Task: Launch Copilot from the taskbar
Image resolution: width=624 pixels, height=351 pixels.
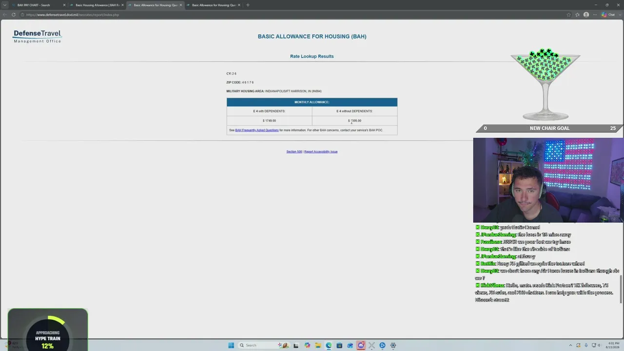Action: click(307, 345)
